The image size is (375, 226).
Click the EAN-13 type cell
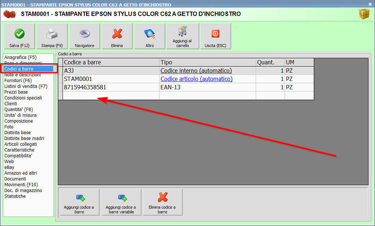(x=208, y=87)
